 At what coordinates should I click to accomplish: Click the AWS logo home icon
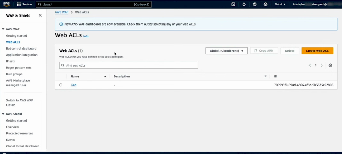[7, 4]
